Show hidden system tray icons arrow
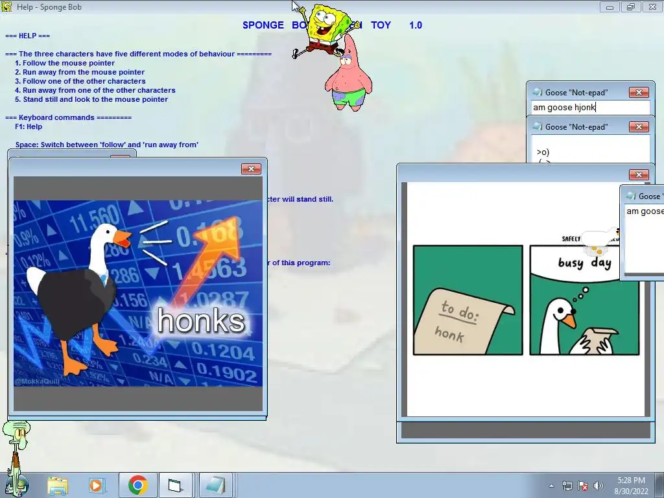Image resolution: width=664 pixels, height=498 pixels. coord(551,486)
